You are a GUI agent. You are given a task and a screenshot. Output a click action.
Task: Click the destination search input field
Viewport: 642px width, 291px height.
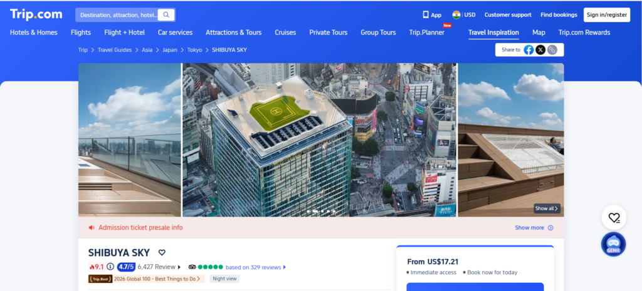pyautogui.click(x=118, y=15)
